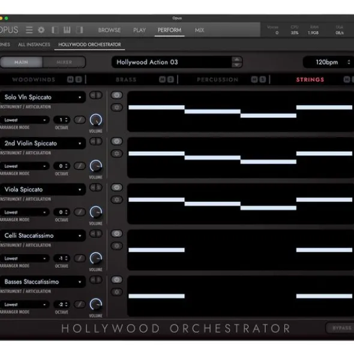
Task: Show the Brass section
Action: click(126, 79)
